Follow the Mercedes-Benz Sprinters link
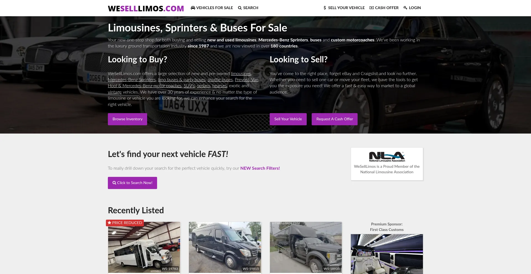 tap(132, 80)
